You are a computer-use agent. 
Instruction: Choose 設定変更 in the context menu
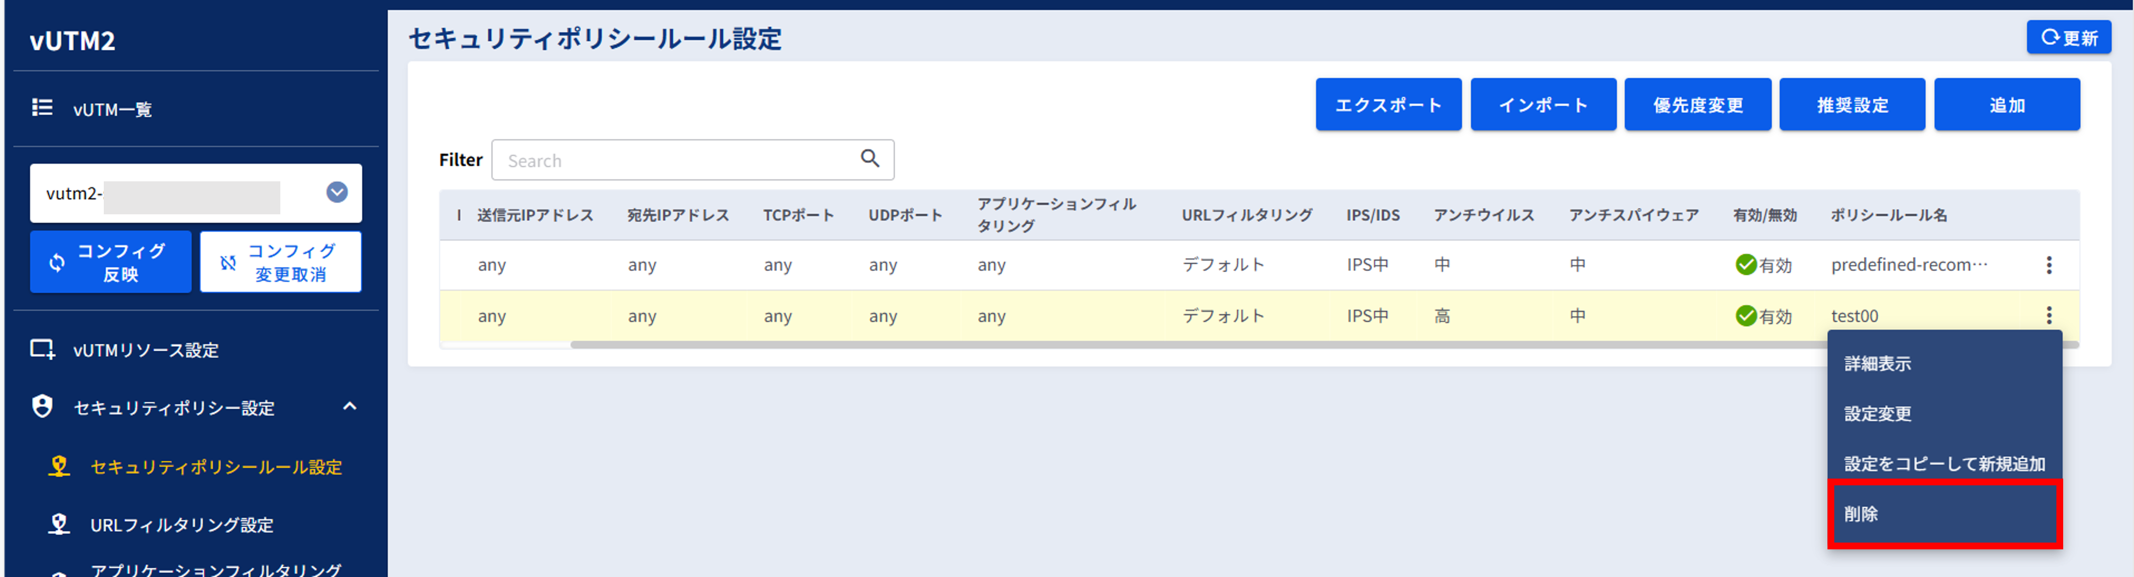(x=1943, y=413)
